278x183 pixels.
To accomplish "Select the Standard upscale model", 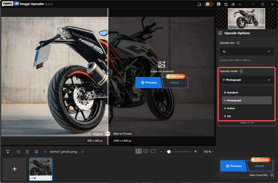I will tap(247, 92).
